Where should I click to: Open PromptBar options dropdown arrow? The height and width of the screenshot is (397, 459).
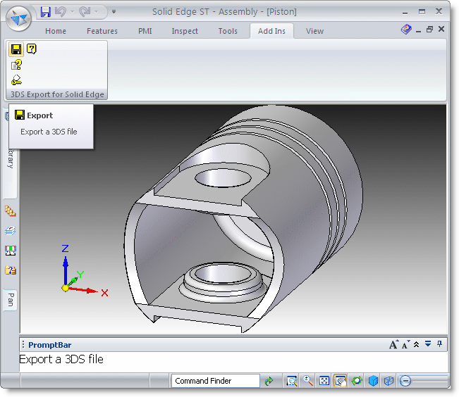point(428,344)
